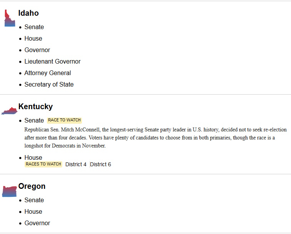
Task: Open Idaho Governor race link
Action: point(37,50)
